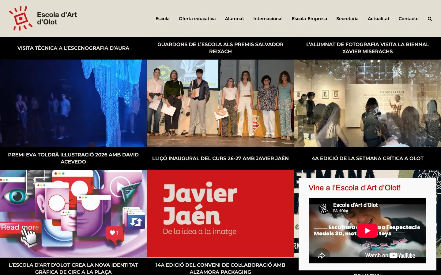Click the Escola d'Art d'Olot logo

point(43,18)
